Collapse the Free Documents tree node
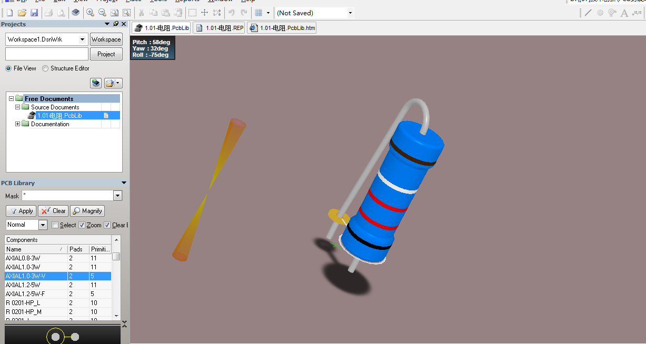 (x=11, y=98)
